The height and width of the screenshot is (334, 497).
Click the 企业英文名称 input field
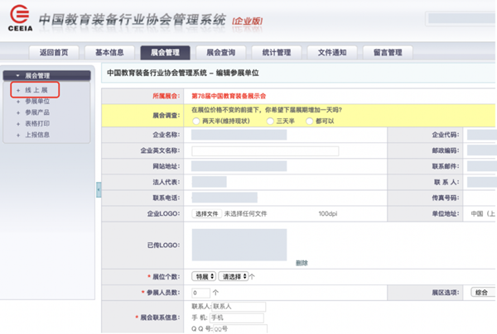click(x=265, y=151)
